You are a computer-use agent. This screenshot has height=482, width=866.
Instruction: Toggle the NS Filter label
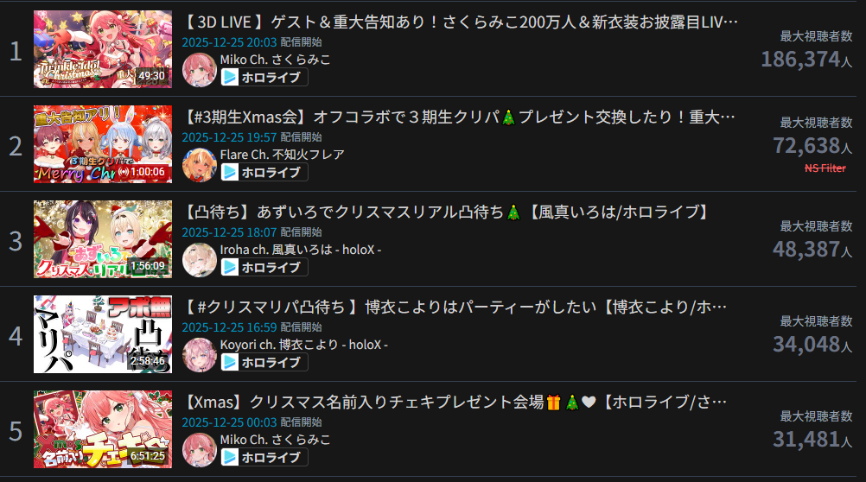point(825,168)
